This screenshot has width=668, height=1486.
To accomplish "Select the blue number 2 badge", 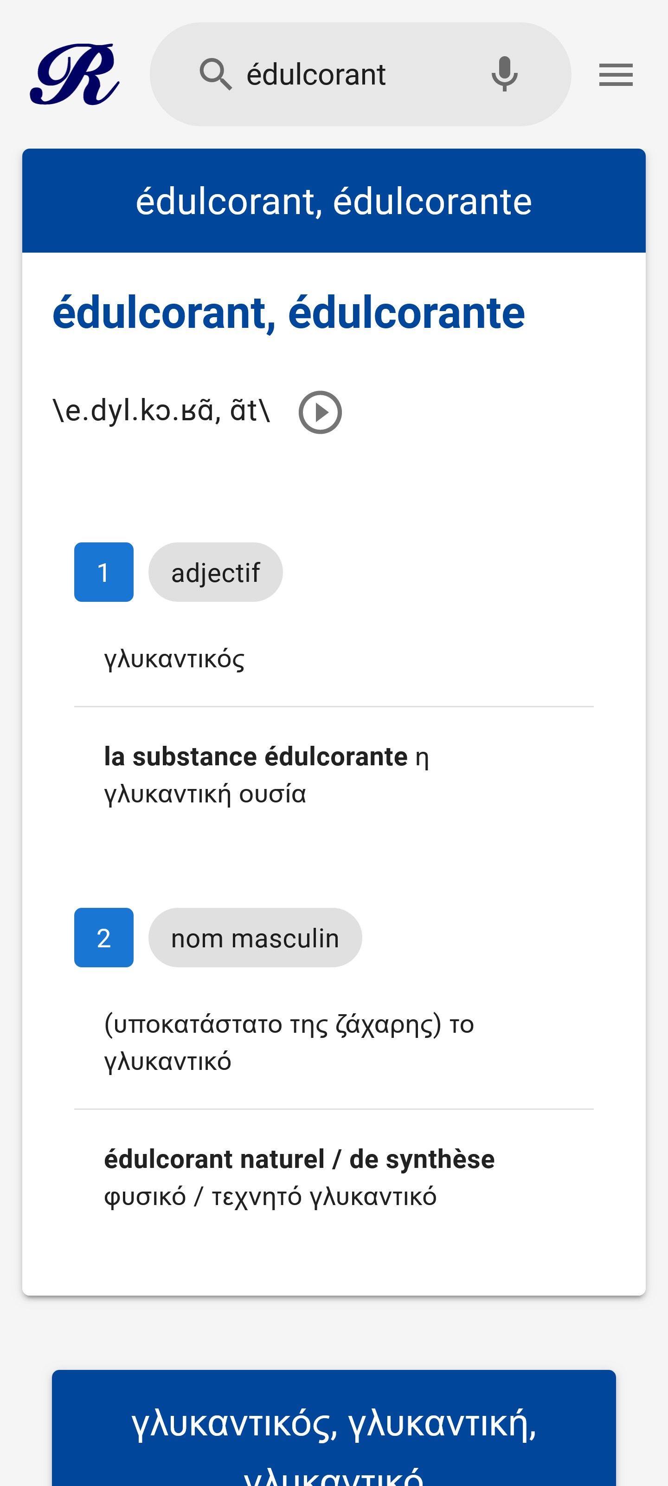I will (x=104, y=938).
